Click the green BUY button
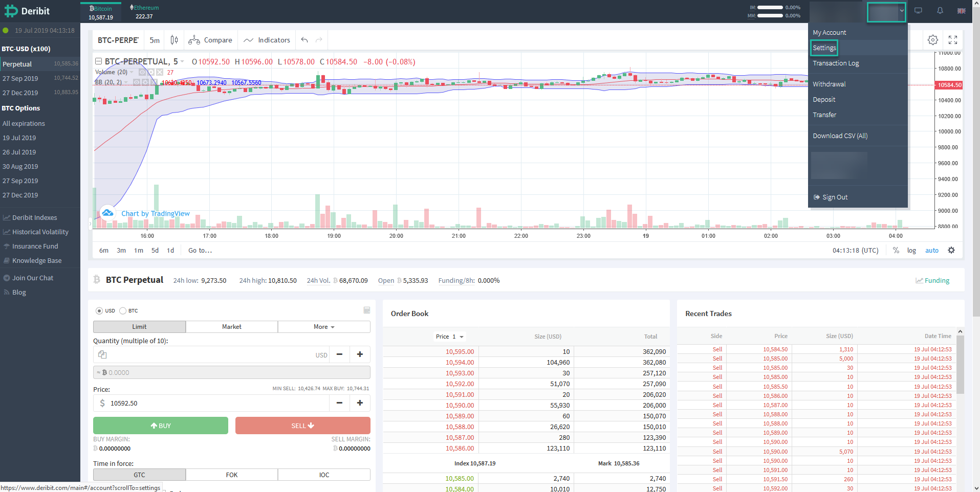Image resolution: width=980 pixels, height=492 pixels. 160,425
